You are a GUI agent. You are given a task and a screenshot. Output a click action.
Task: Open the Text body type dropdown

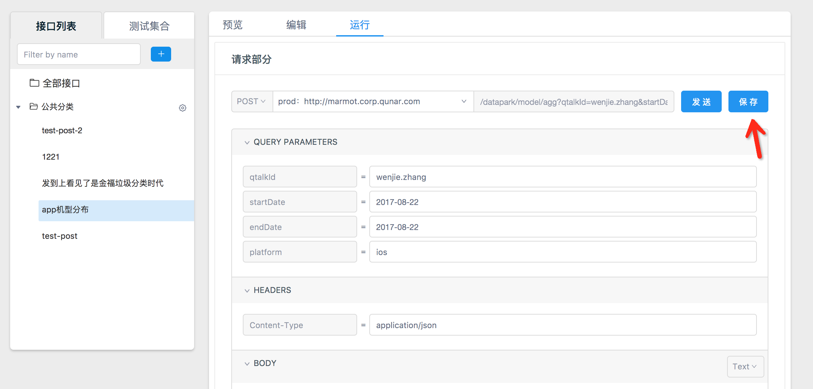(745, 367)
